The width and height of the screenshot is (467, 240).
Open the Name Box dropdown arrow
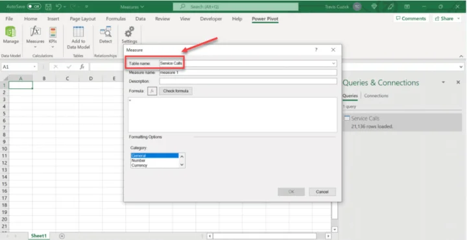tap(35, 67)
